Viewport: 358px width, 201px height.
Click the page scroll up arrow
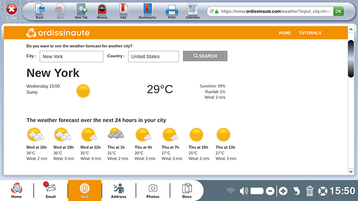[x=351, y=30]
